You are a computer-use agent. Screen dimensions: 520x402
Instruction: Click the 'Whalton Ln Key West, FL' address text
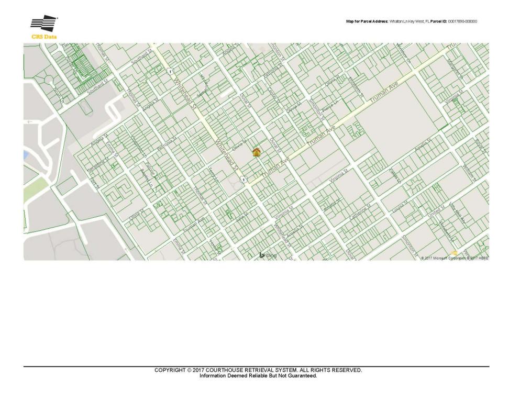pos(409,21)
